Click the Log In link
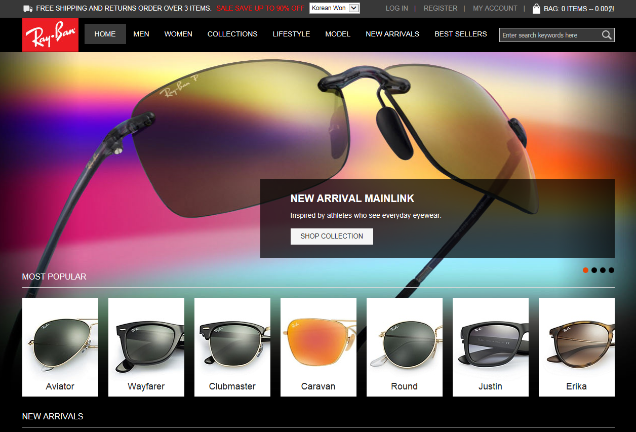The width and height of the screenshot is (636, 432). [397, 8]
